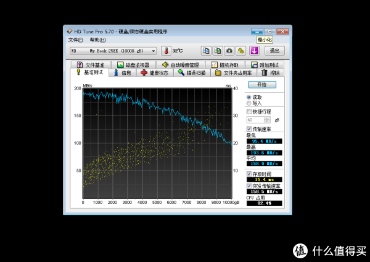Image resolution: width=370 pixels, height=262 pixels.
Task: Open the 文件夹占用率 tab
Action: tap(234, 73)
